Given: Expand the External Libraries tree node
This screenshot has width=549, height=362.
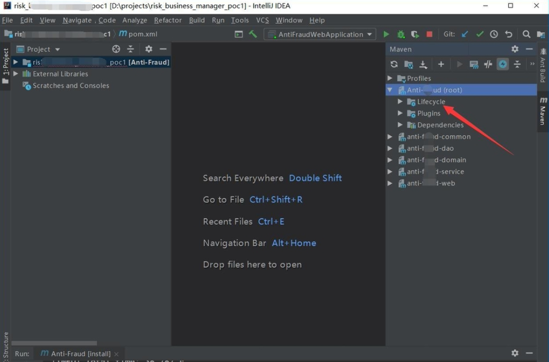Looking at the screenshot, I should pyautogui.click(x=16, y=74).
